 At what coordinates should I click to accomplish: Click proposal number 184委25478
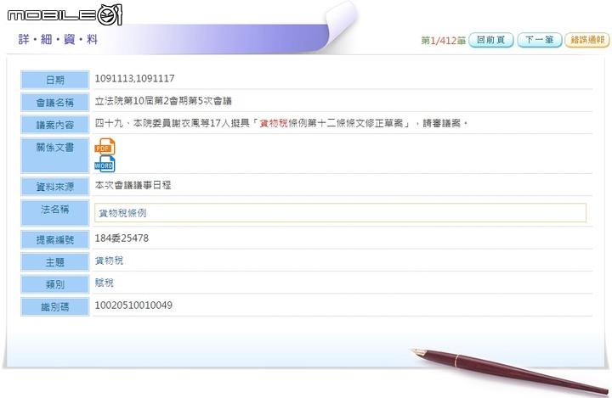122,238
